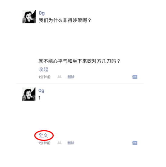Expand the second post with 全文
166x167 pixels.
point(43,136)
